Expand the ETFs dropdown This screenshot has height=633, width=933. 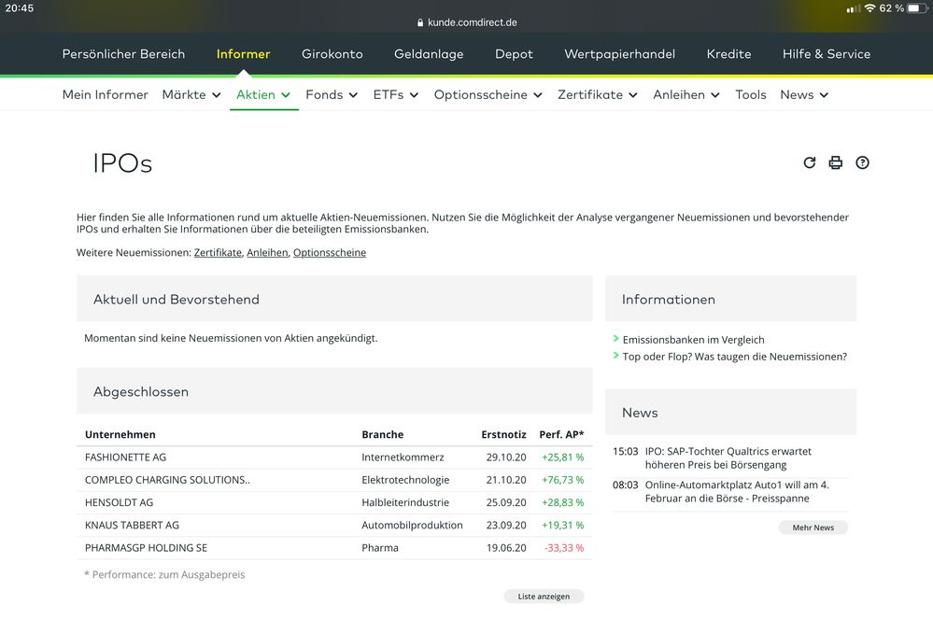(396, 94)
